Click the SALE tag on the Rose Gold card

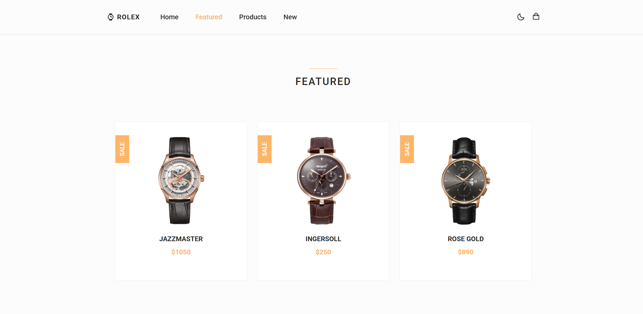tap(407, 149)
